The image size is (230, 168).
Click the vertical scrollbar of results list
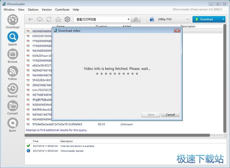(224, 78)
